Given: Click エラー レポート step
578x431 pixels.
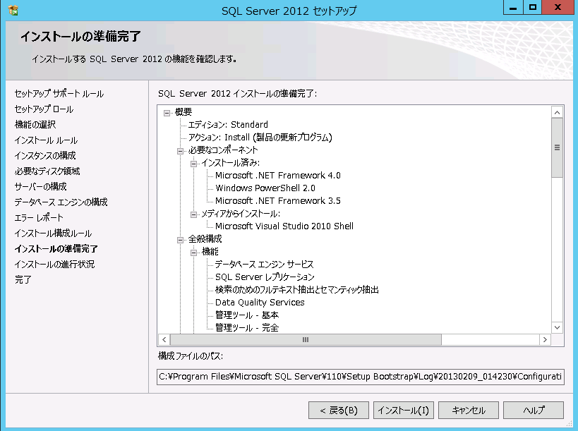Looking at the screenshot, I should coord(39,218).
